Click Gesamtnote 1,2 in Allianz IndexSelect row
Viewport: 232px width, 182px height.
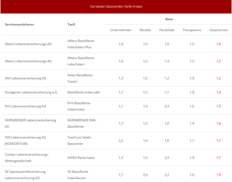(x=218, y=61)
